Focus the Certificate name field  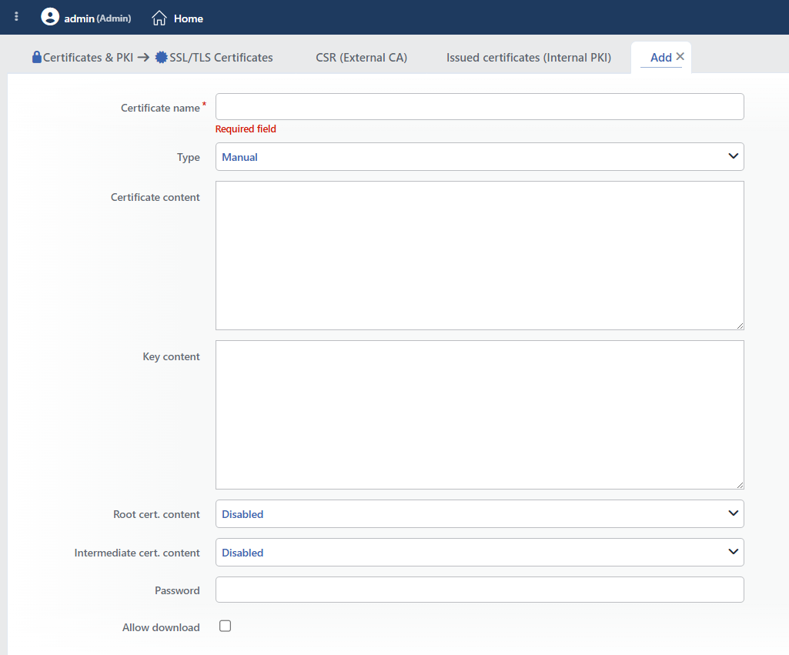click(x=480, y=107)
